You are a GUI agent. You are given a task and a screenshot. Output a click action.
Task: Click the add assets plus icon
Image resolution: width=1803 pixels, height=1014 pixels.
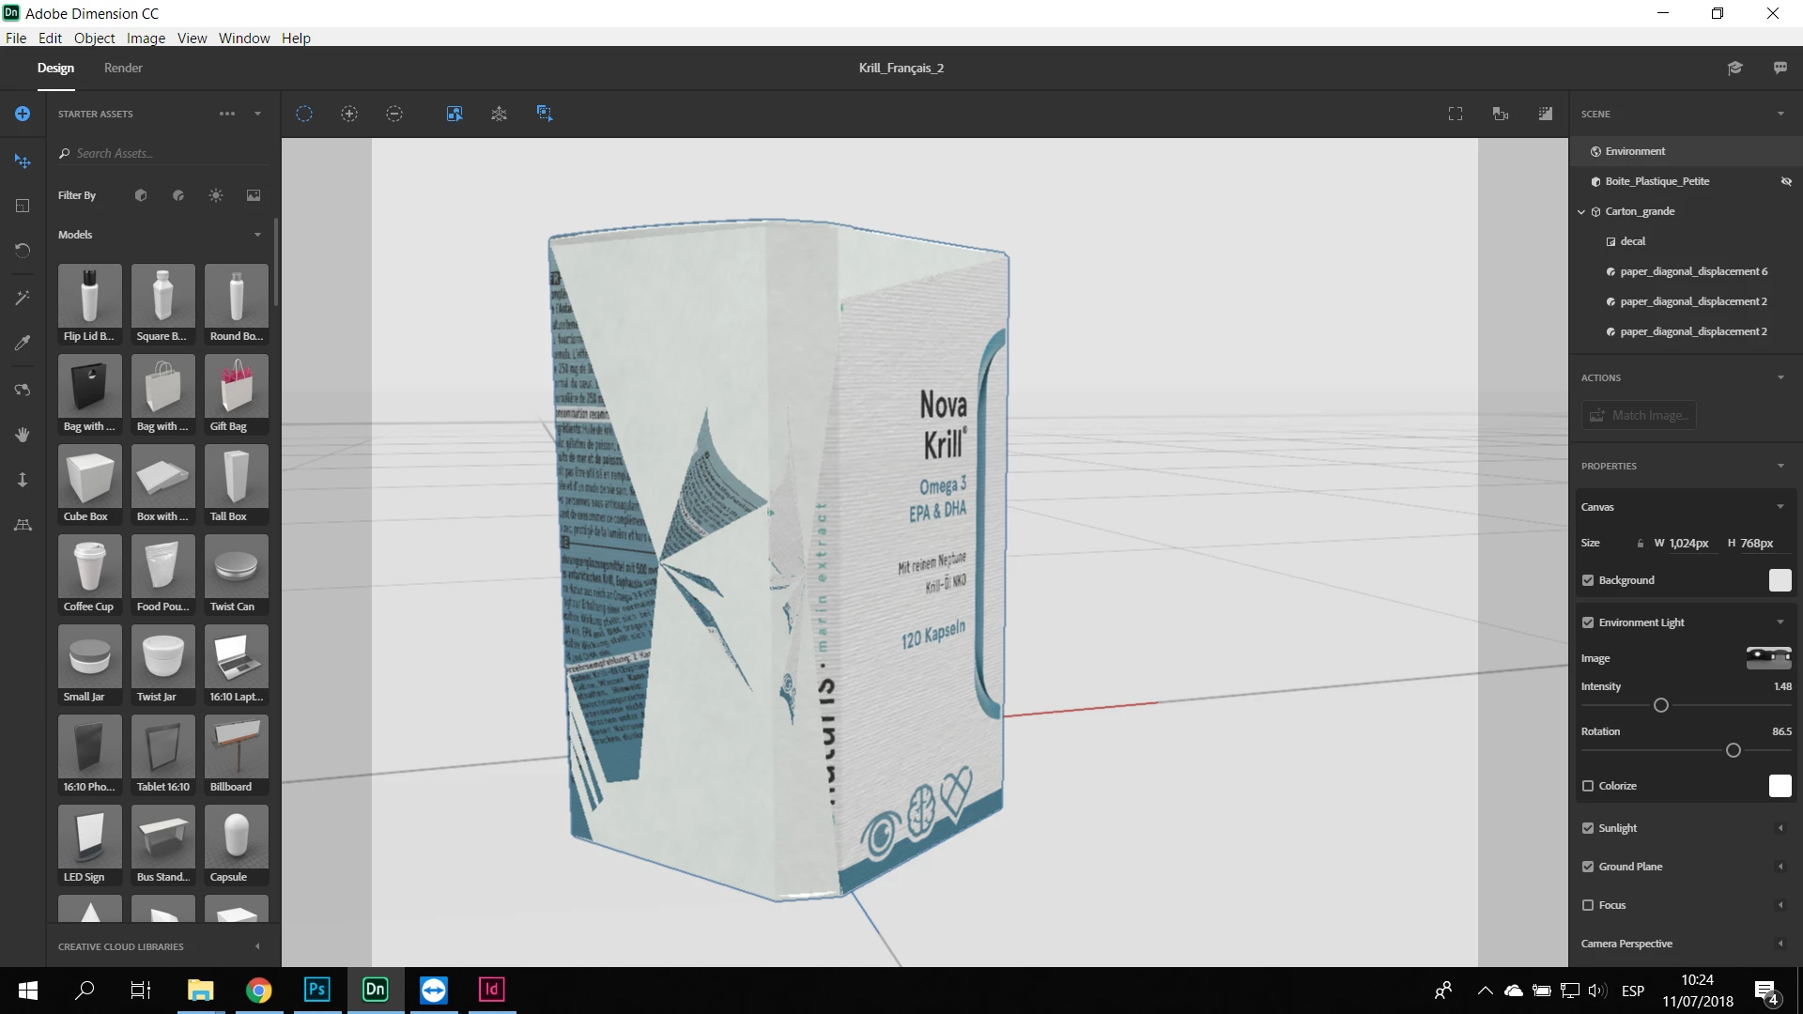pos(23,114)
